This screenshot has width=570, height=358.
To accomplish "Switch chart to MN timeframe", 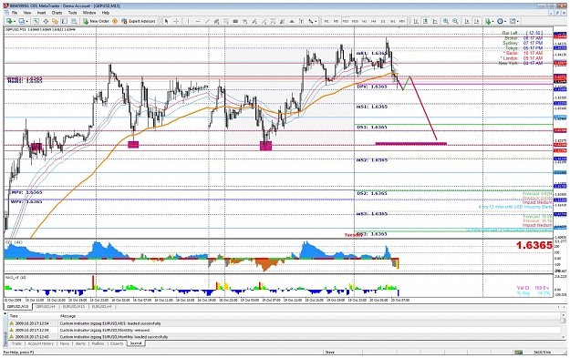I will tap(401, 21).
